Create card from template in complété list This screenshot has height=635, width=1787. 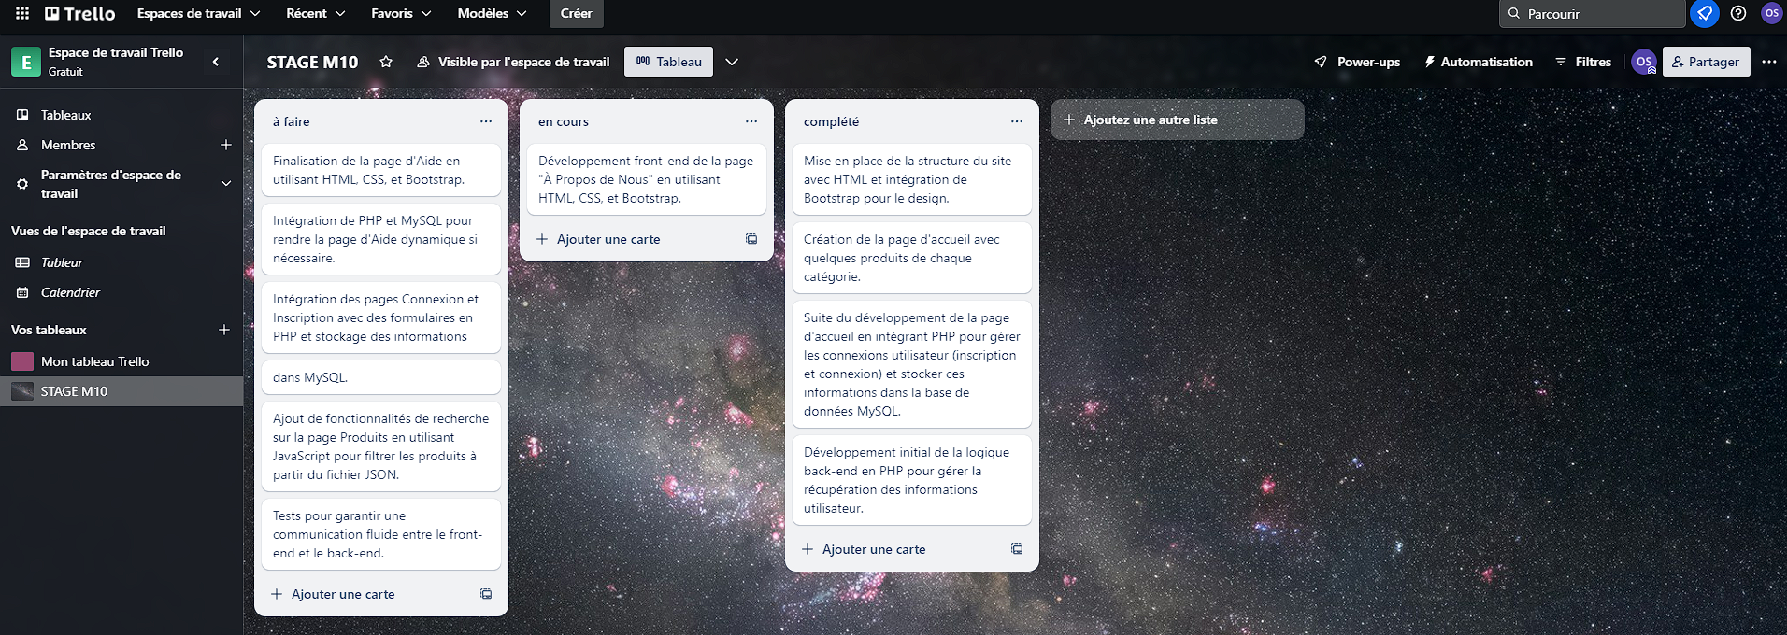pos(1017,549)
